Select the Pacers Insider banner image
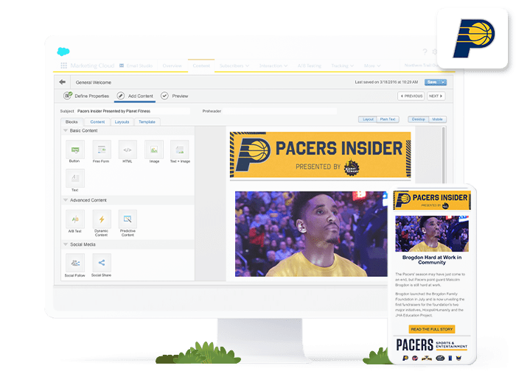Image resolution: width=516 pixels, height=371 pixels. (320, 155)
